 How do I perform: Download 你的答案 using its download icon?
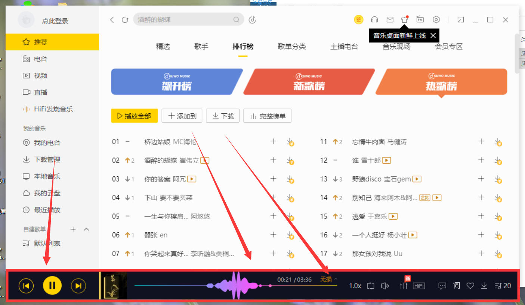tap(290, 179)
